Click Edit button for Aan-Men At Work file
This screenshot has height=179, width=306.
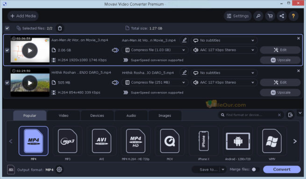pos(280,50)
